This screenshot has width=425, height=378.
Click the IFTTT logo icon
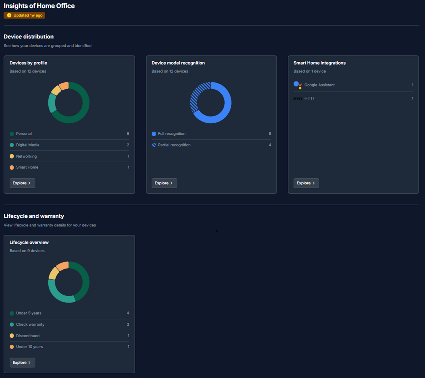298,98
